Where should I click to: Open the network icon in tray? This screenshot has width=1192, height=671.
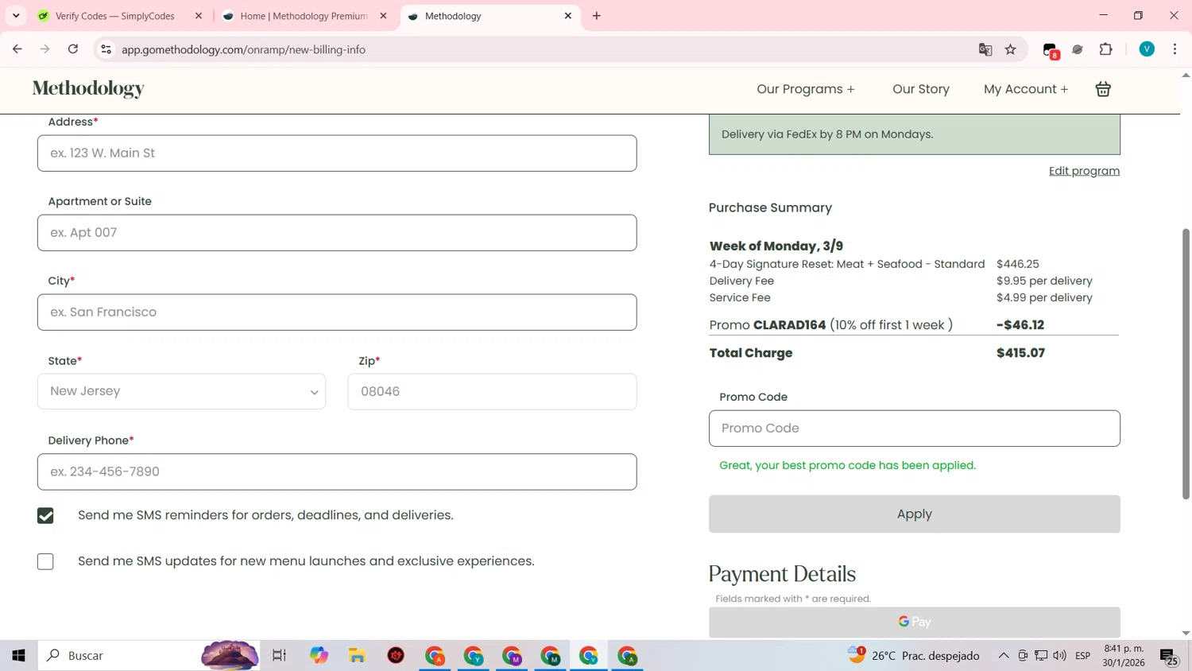1041,656
